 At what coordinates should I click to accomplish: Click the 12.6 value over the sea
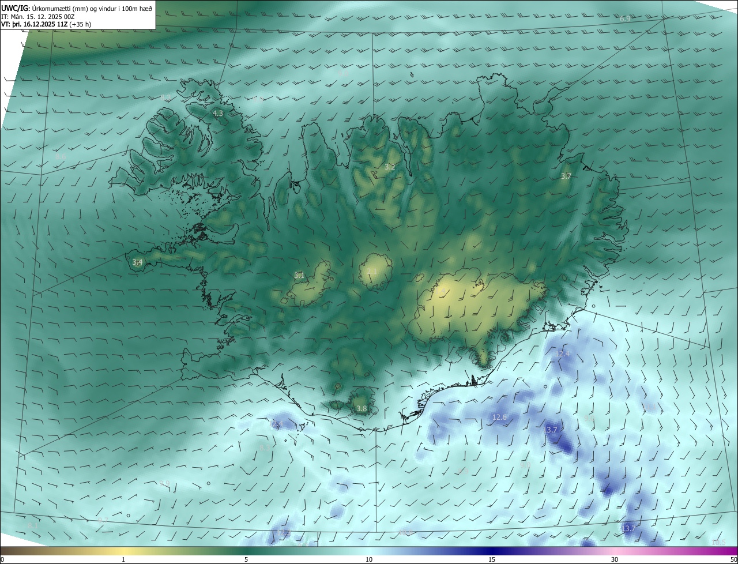[x=499, y=418]
